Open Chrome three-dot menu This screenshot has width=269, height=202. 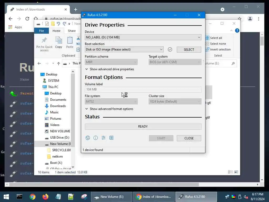click(x=258, y=19)
